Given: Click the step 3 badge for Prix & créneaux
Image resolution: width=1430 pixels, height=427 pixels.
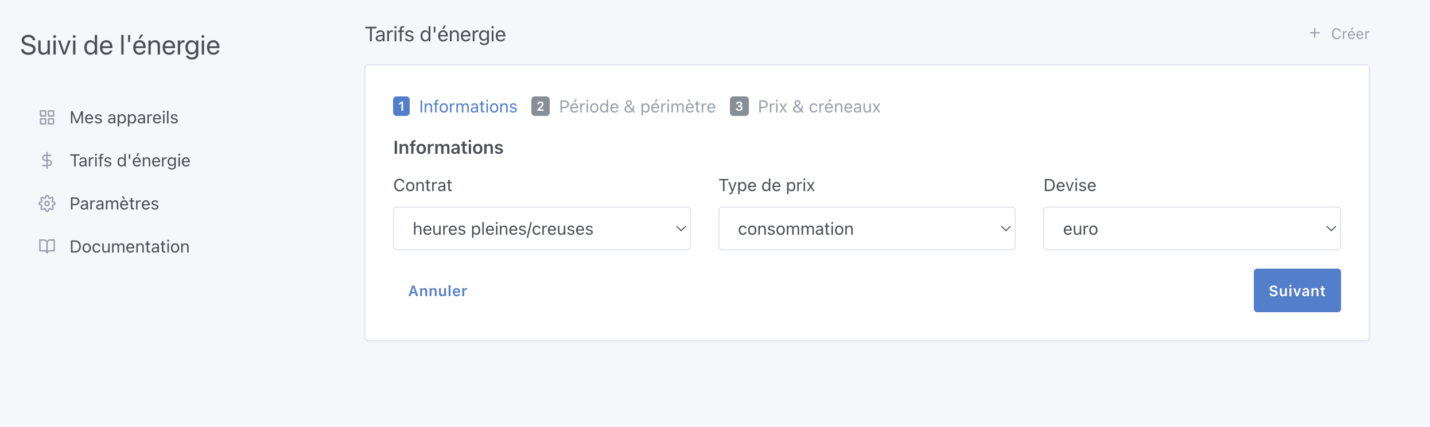Looking at the screenshot, I should point(740,106).
